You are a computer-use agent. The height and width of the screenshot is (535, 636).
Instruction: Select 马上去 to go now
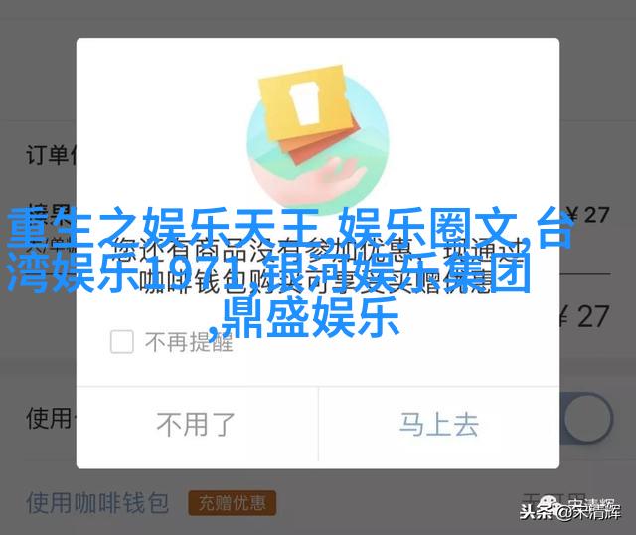tap(439, 425)
